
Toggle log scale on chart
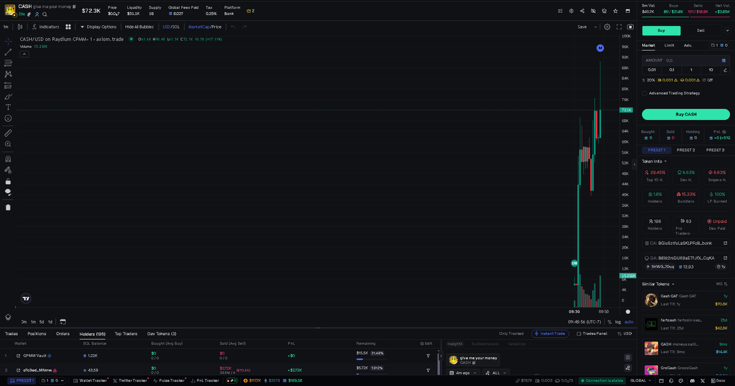[x=617, y=322]
